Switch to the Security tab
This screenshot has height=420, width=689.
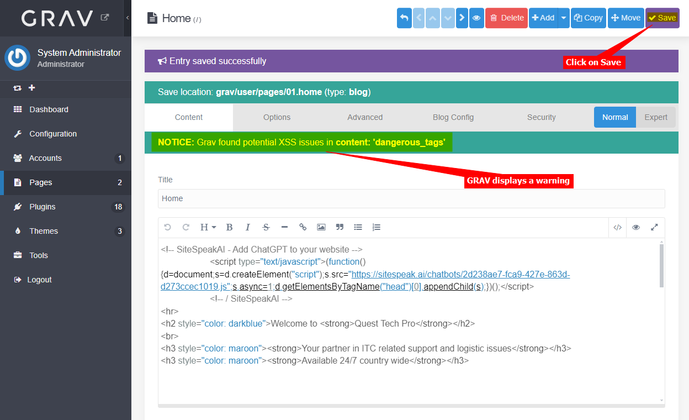(542, 117)
